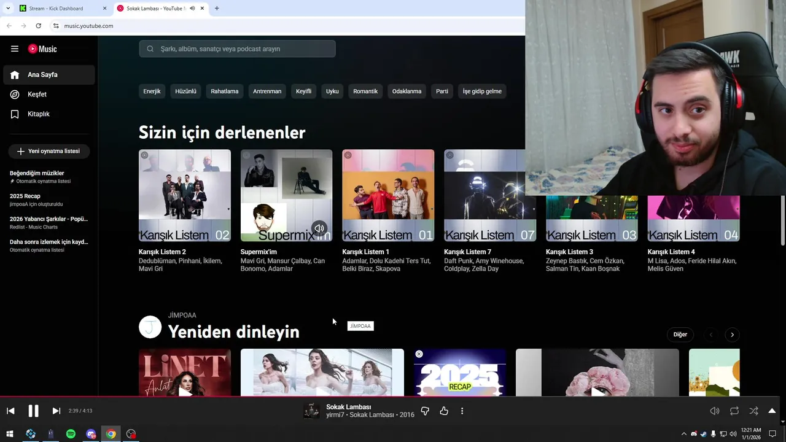Click the Chrome taskbar icon

coord(111,434)
